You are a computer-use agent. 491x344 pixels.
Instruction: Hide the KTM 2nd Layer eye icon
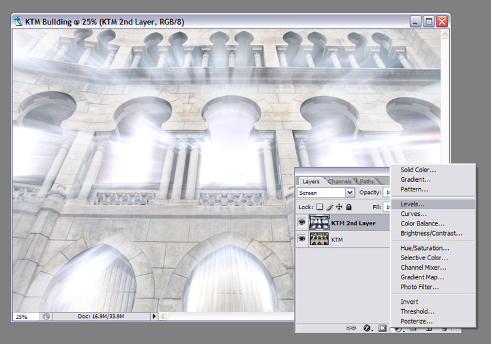(302, 222)
